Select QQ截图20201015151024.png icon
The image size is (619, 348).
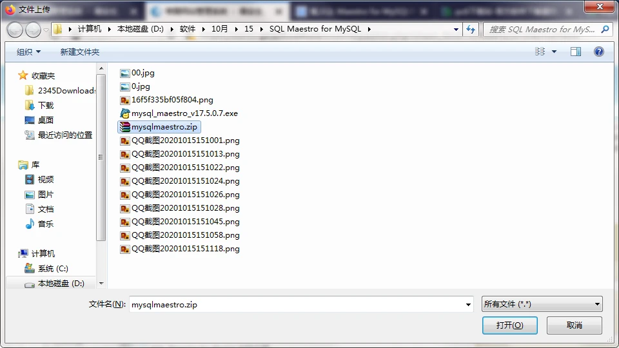pos(124,181)
